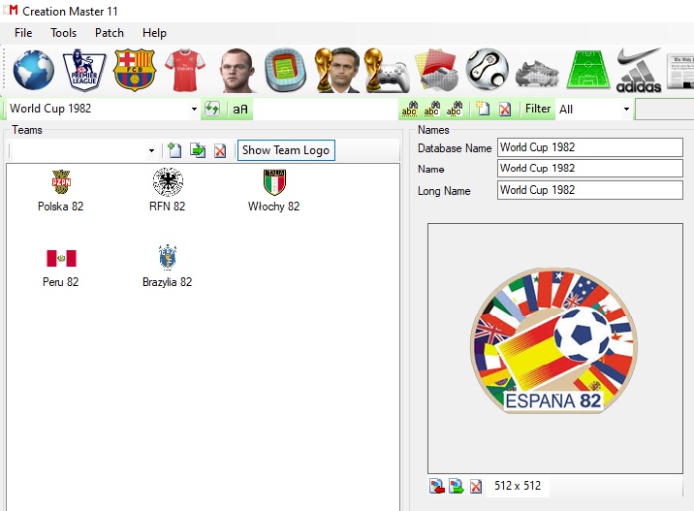Click the second abc binoculars search icon
The image size is (694, 511).
pyautogui.click(x=431, y=109)
